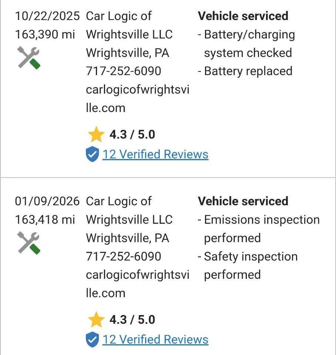Click the verified shield icon in the 10/22/2025 record
336x355 pixels.
(93, 154)
